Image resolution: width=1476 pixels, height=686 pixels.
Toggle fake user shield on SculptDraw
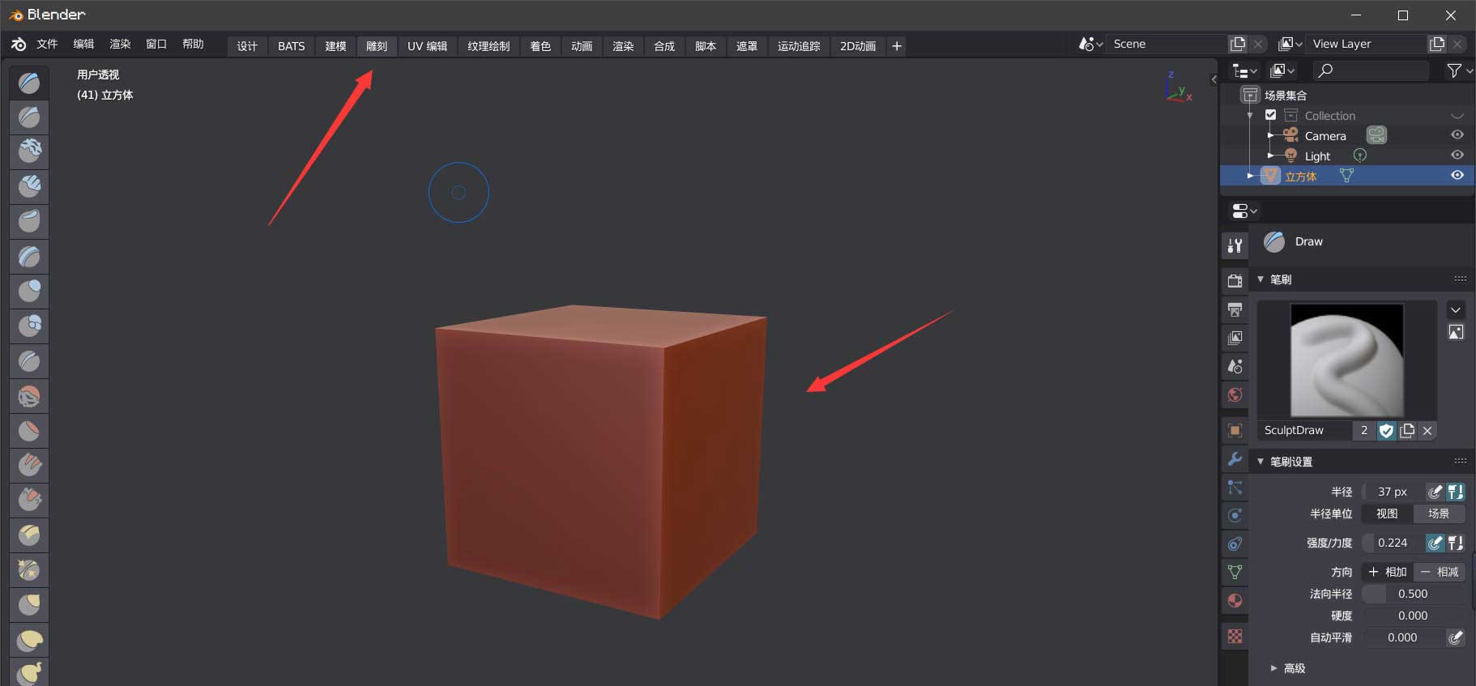[1386, 431]
